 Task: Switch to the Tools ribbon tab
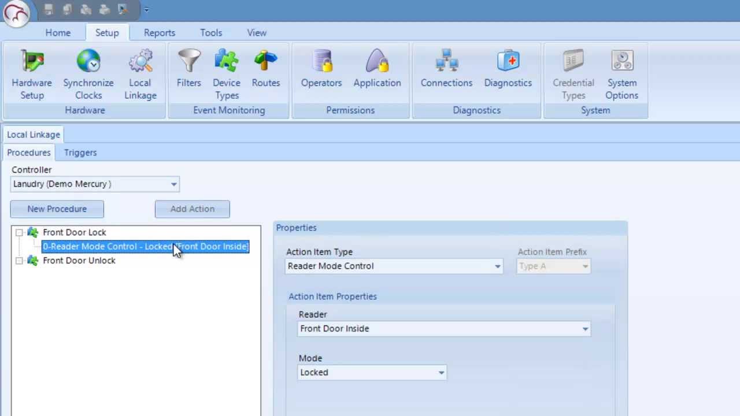(x=211, y=33)
